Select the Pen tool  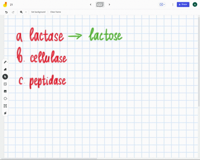[5, 62]
